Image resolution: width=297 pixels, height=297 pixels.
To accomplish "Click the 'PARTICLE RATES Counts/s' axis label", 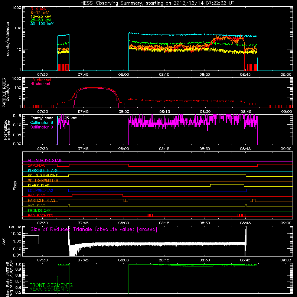I will coord(6,93).
